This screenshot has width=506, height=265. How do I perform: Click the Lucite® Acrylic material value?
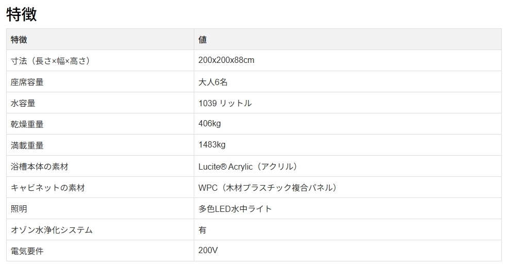click(248, 167)
